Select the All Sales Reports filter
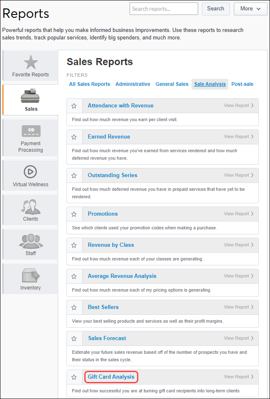Viewport: 270px width, 399px height. [89, 84]
